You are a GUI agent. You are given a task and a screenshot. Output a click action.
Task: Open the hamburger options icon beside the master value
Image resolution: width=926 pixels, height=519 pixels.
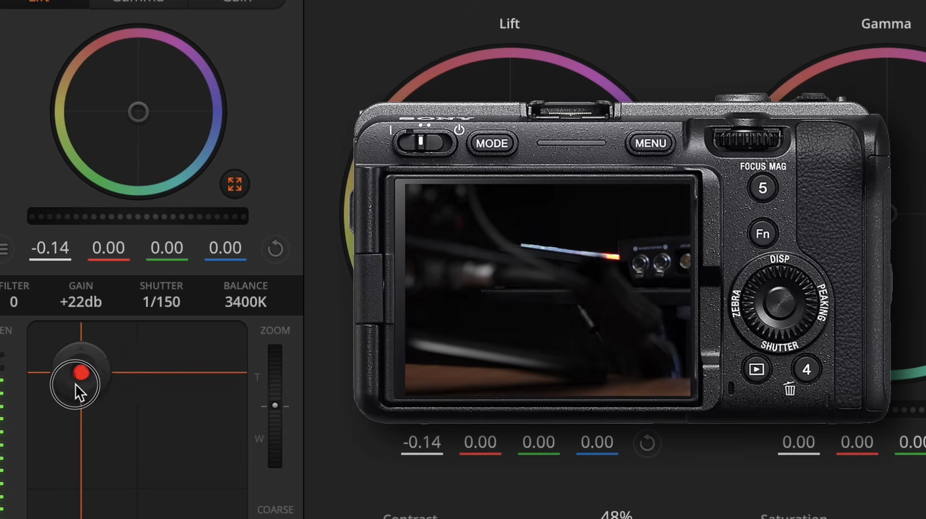click(5, 249)
